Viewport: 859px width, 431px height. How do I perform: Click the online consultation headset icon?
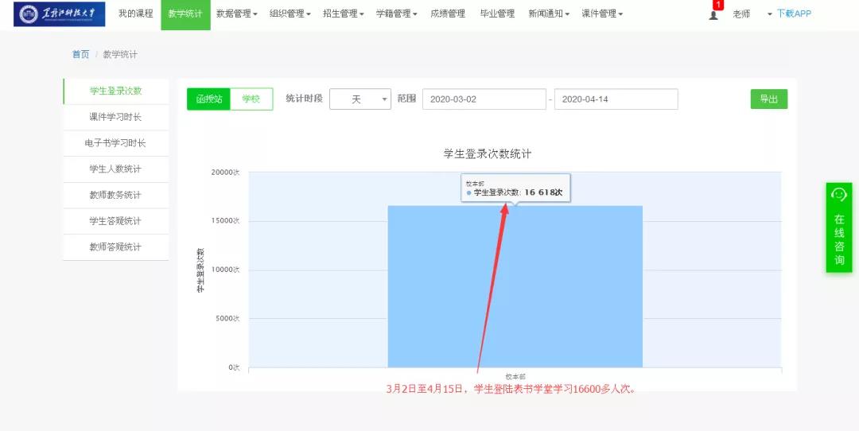tap(839, 195)
